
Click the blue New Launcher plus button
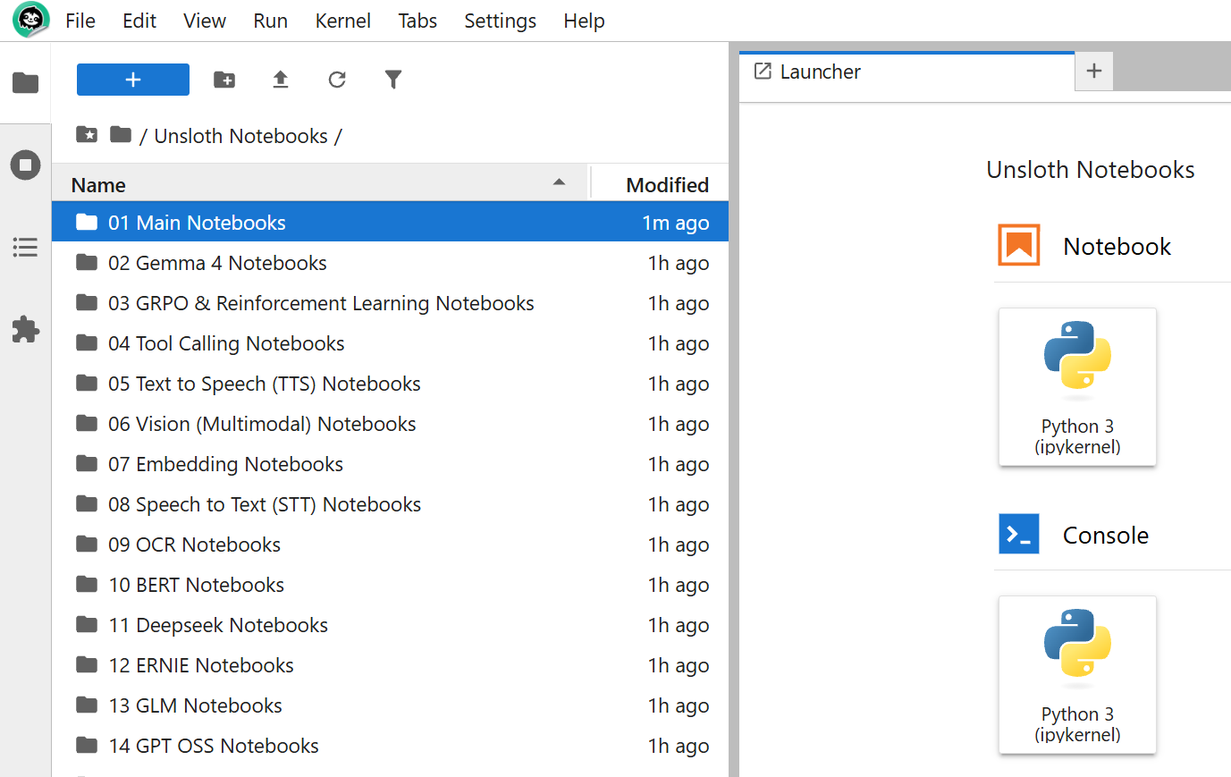[133, 80]
